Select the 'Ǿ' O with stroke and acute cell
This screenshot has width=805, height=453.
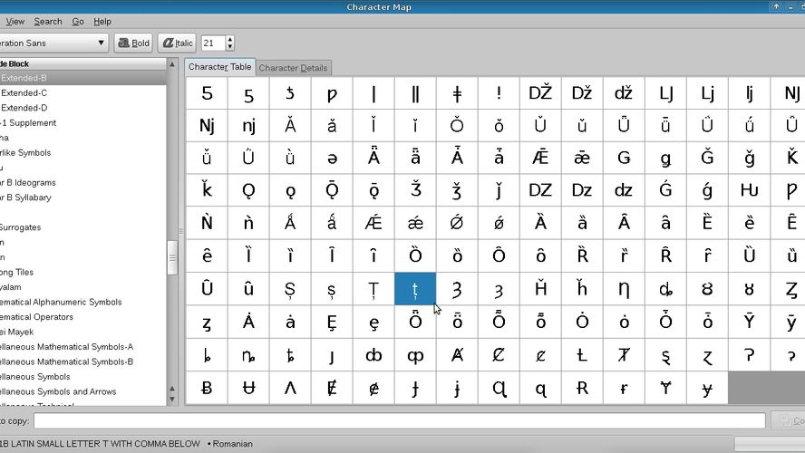pyautogui.click(x=457, y=224)
